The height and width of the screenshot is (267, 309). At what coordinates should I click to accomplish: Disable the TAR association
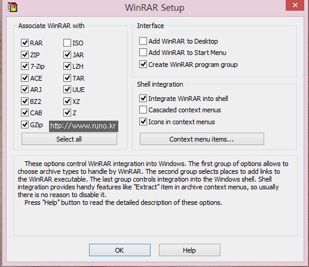(67, 78)
